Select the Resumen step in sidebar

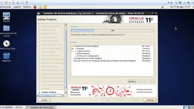45,88
